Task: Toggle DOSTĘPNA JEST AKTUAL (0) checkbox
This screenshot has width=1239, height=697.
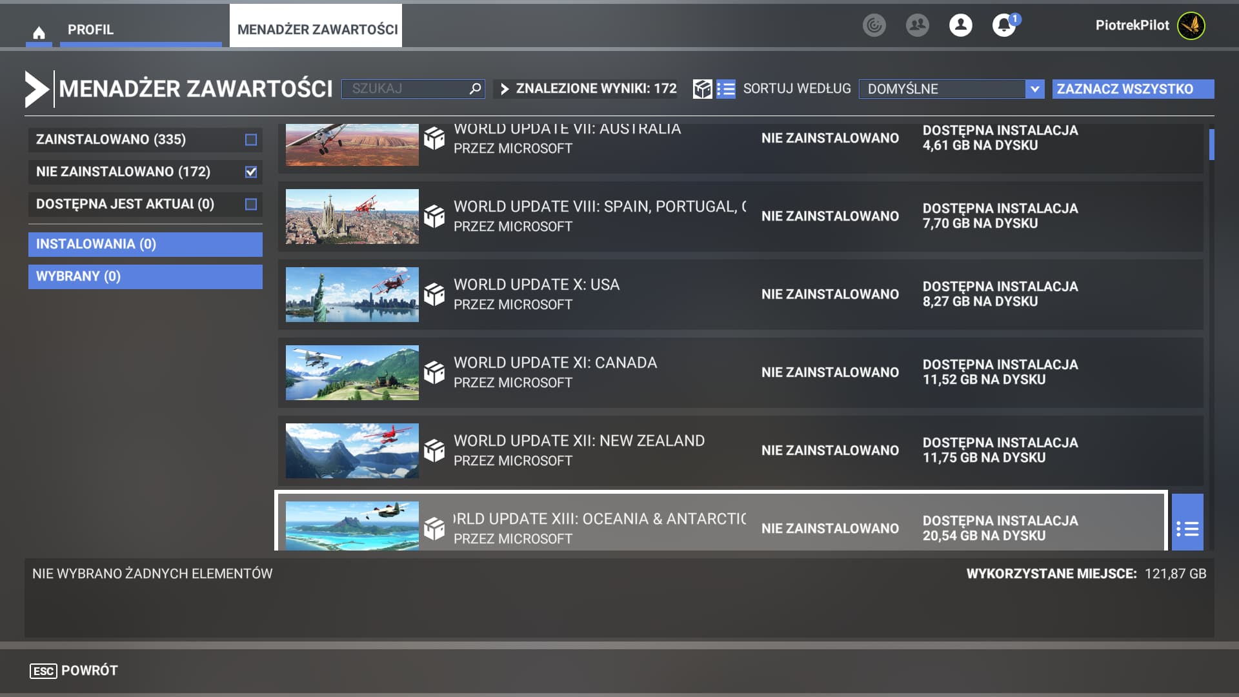Action: [251, 204]
